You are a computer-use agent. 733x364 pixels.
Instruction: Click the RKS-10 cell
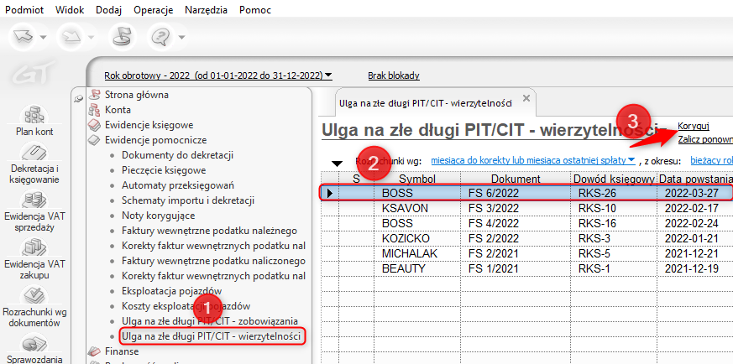pos(615,208)
